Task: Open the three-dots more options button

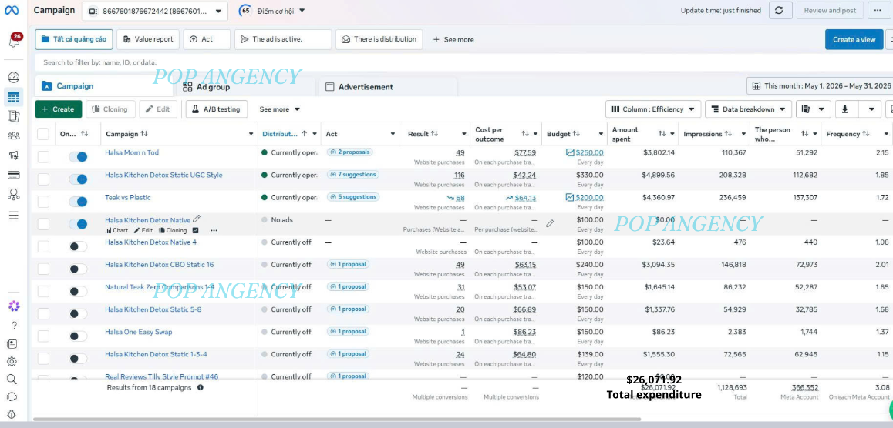Action: click(879, 10)
